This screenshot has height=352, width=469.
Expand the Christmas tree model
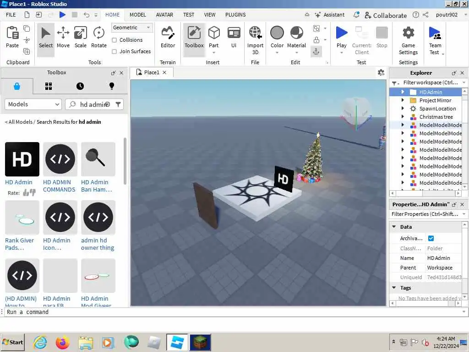point(403,117)
